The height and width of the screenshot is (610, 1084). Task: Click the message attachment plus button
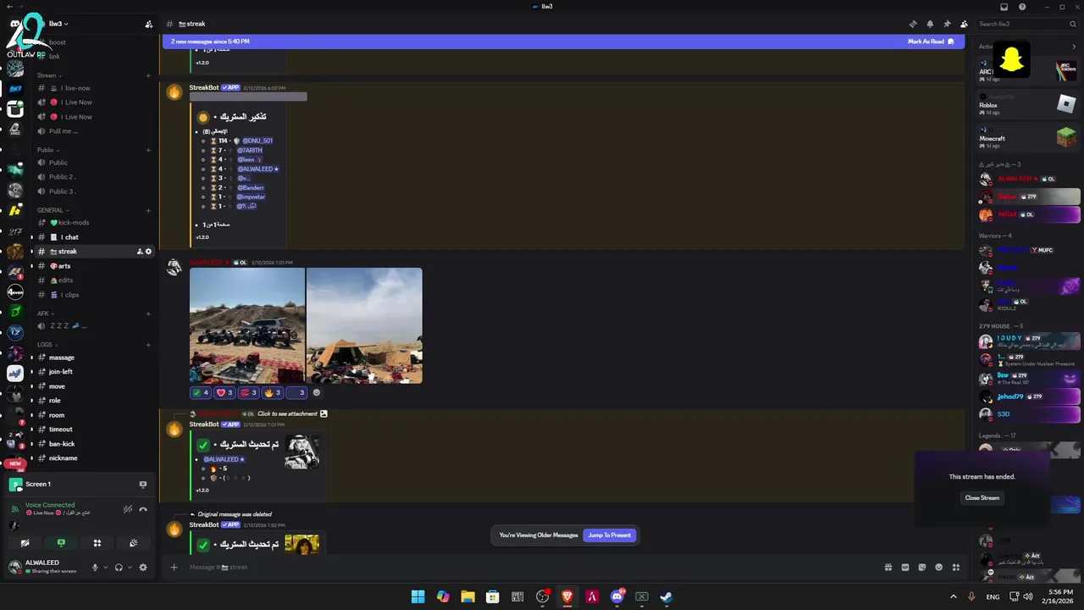[x=174, y=567]
